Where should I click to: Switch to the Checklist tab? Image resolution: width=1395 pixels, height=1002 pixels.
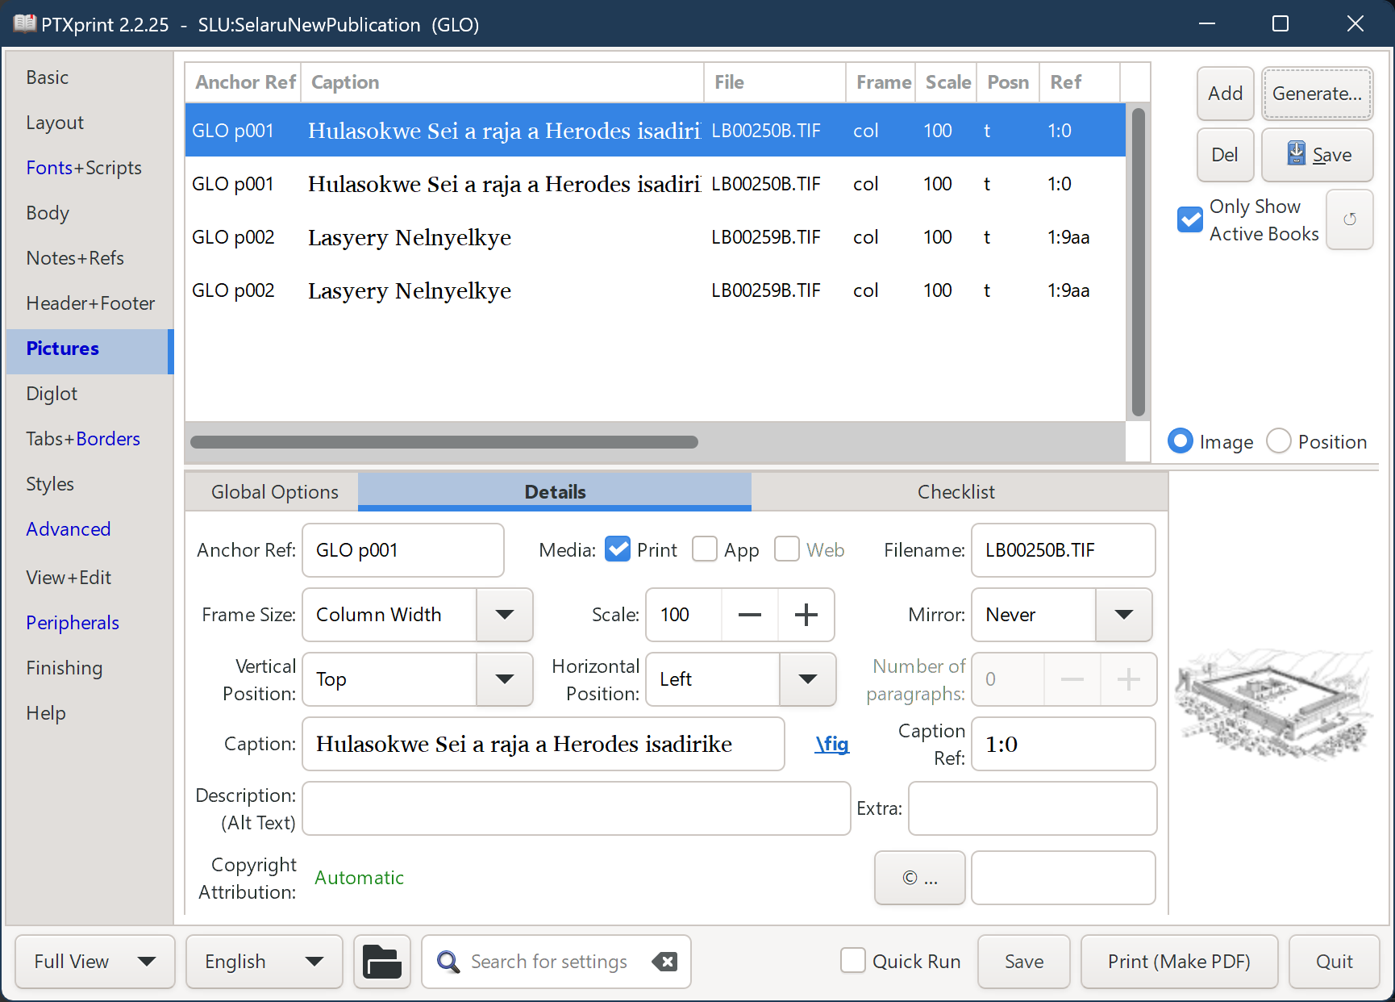coord(956,491)
